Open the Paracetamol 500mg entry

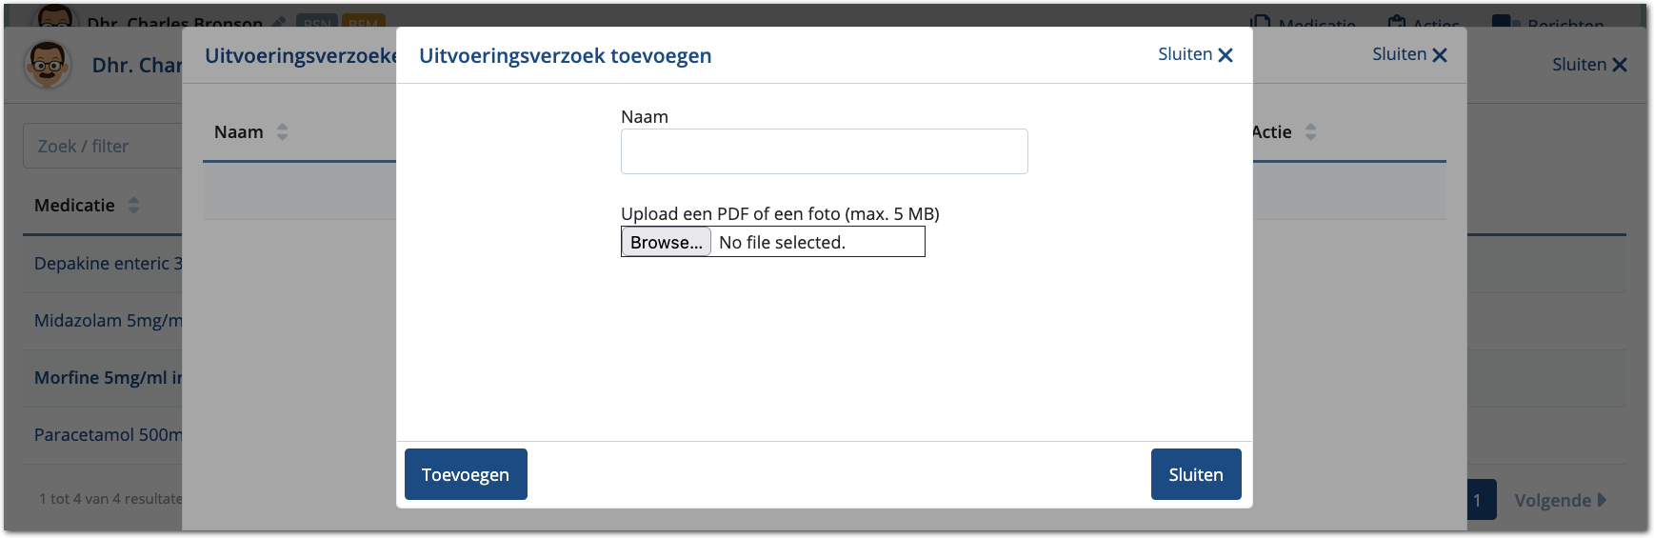click(107, 435)
